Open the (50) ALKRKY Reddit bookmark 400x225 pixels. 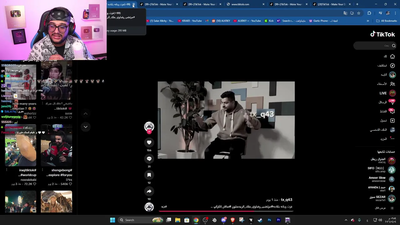tap(221, 21)
